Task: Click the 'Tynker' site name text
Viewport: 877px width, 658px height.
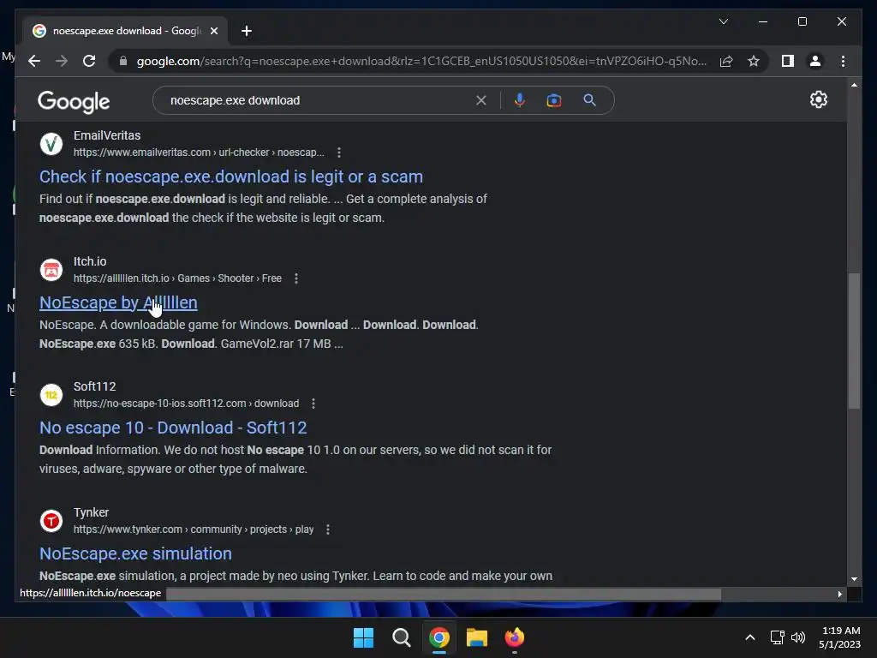Action: (91, 512)
